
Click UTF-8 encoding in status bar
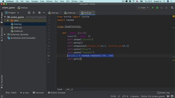click(x=125, y=96)
